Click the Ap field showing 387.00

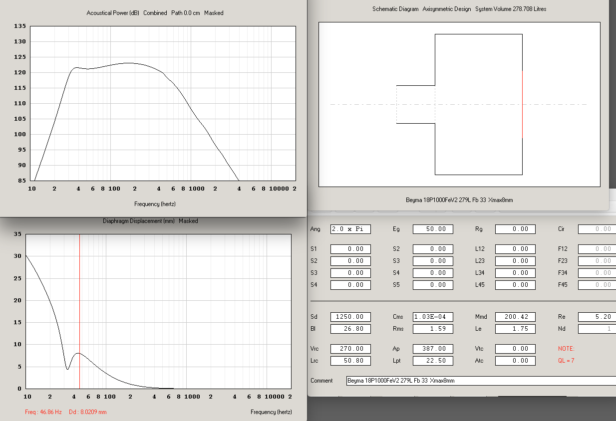pos(433,349)
